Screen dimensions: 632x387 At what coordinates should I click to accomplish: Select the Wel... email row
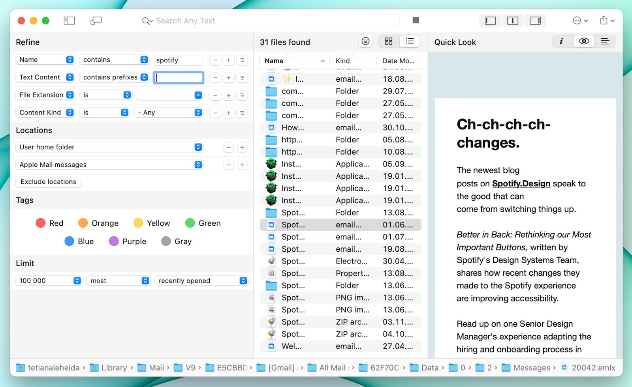point(340,346)
